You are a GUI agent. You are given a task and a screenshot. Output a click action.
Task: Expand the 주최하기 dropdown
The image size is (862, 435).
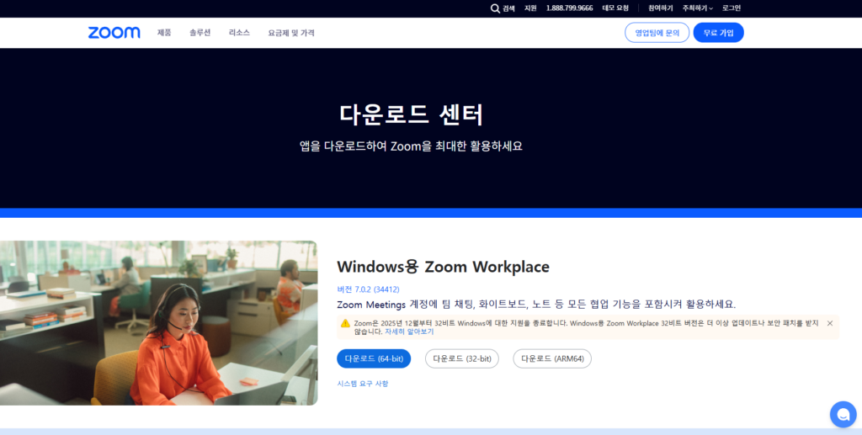pos(697,8)
